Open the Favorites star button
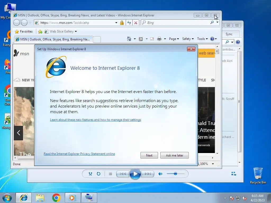The image size is (271, 203). pyautogui.click(x=24, y=31)
